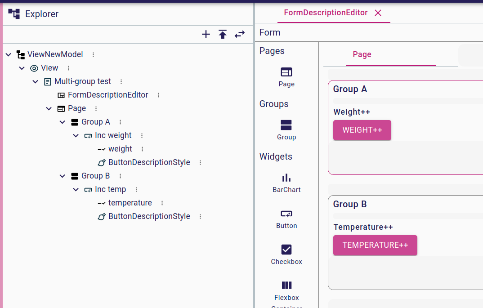This screenshot has height=308, width=483.
Task: Switch to the FormDescriptionEditor tab
Action: click(x=325, y=12)
